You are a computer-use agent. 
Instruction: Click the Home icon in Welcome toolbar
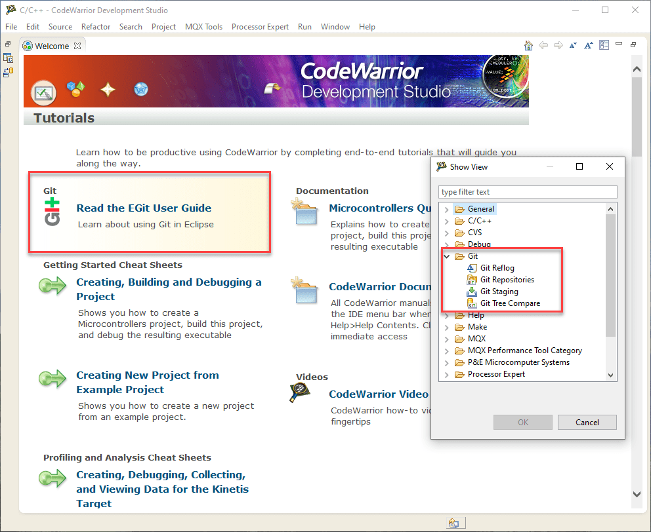pos(528,45)
